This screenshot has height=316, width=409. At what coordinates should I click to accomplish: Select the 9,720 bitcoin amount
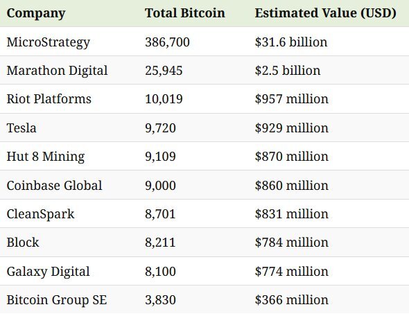pos(160,128)
